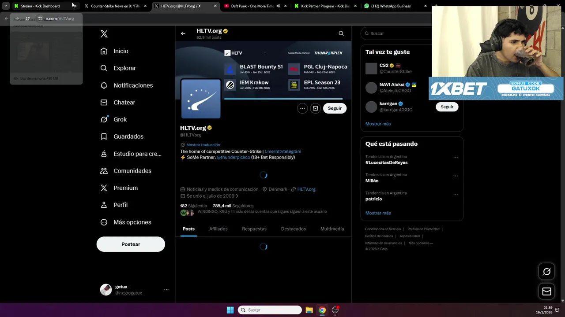Expand Más opciones in footer links

click(x=421, y=243)
